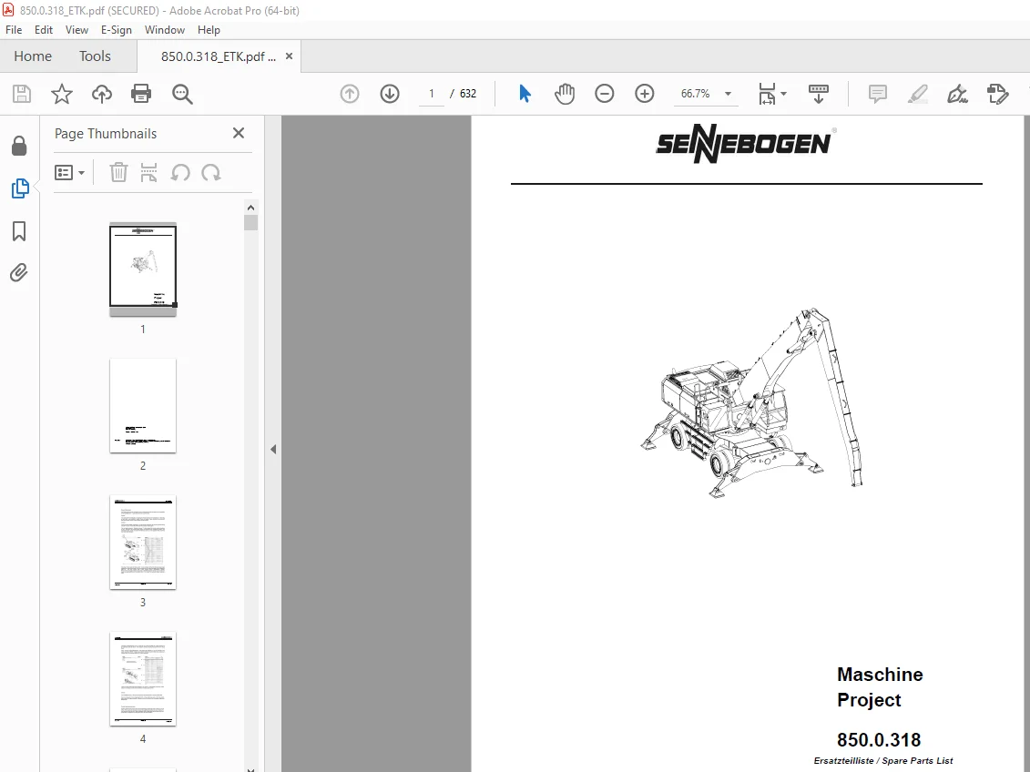
Task: Open the Bookmarks panel icon
Action: [19, 231]
